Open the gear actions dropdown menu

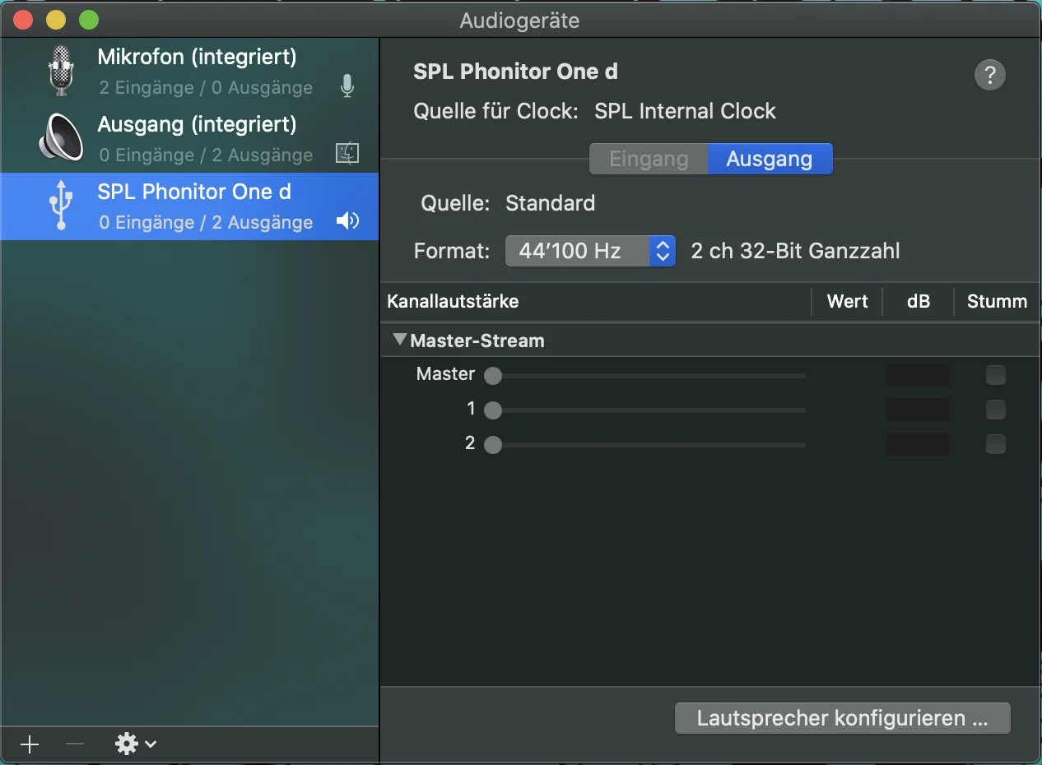[136, 744]
